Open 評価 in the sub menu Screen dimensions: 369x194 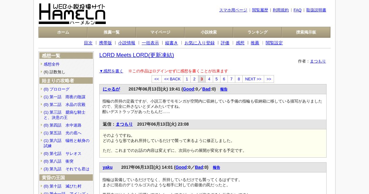[x=225, y=43]
